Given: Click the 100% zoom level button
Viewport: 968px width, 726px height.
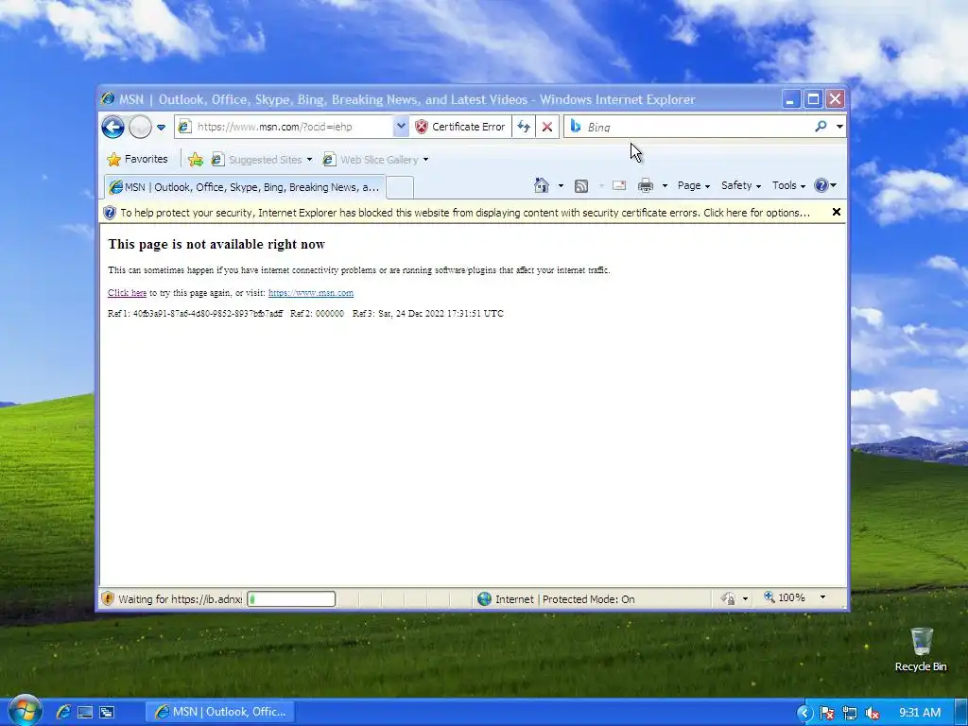Looking at the screenshot, I should (x=785, y=597).
